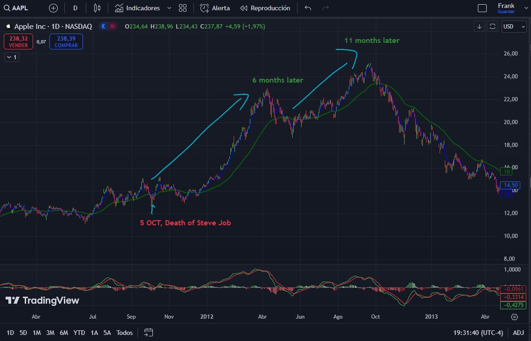Create an alert with Alerta
The width and height of the screenshot is (531, 341).
tap(215, 8)
